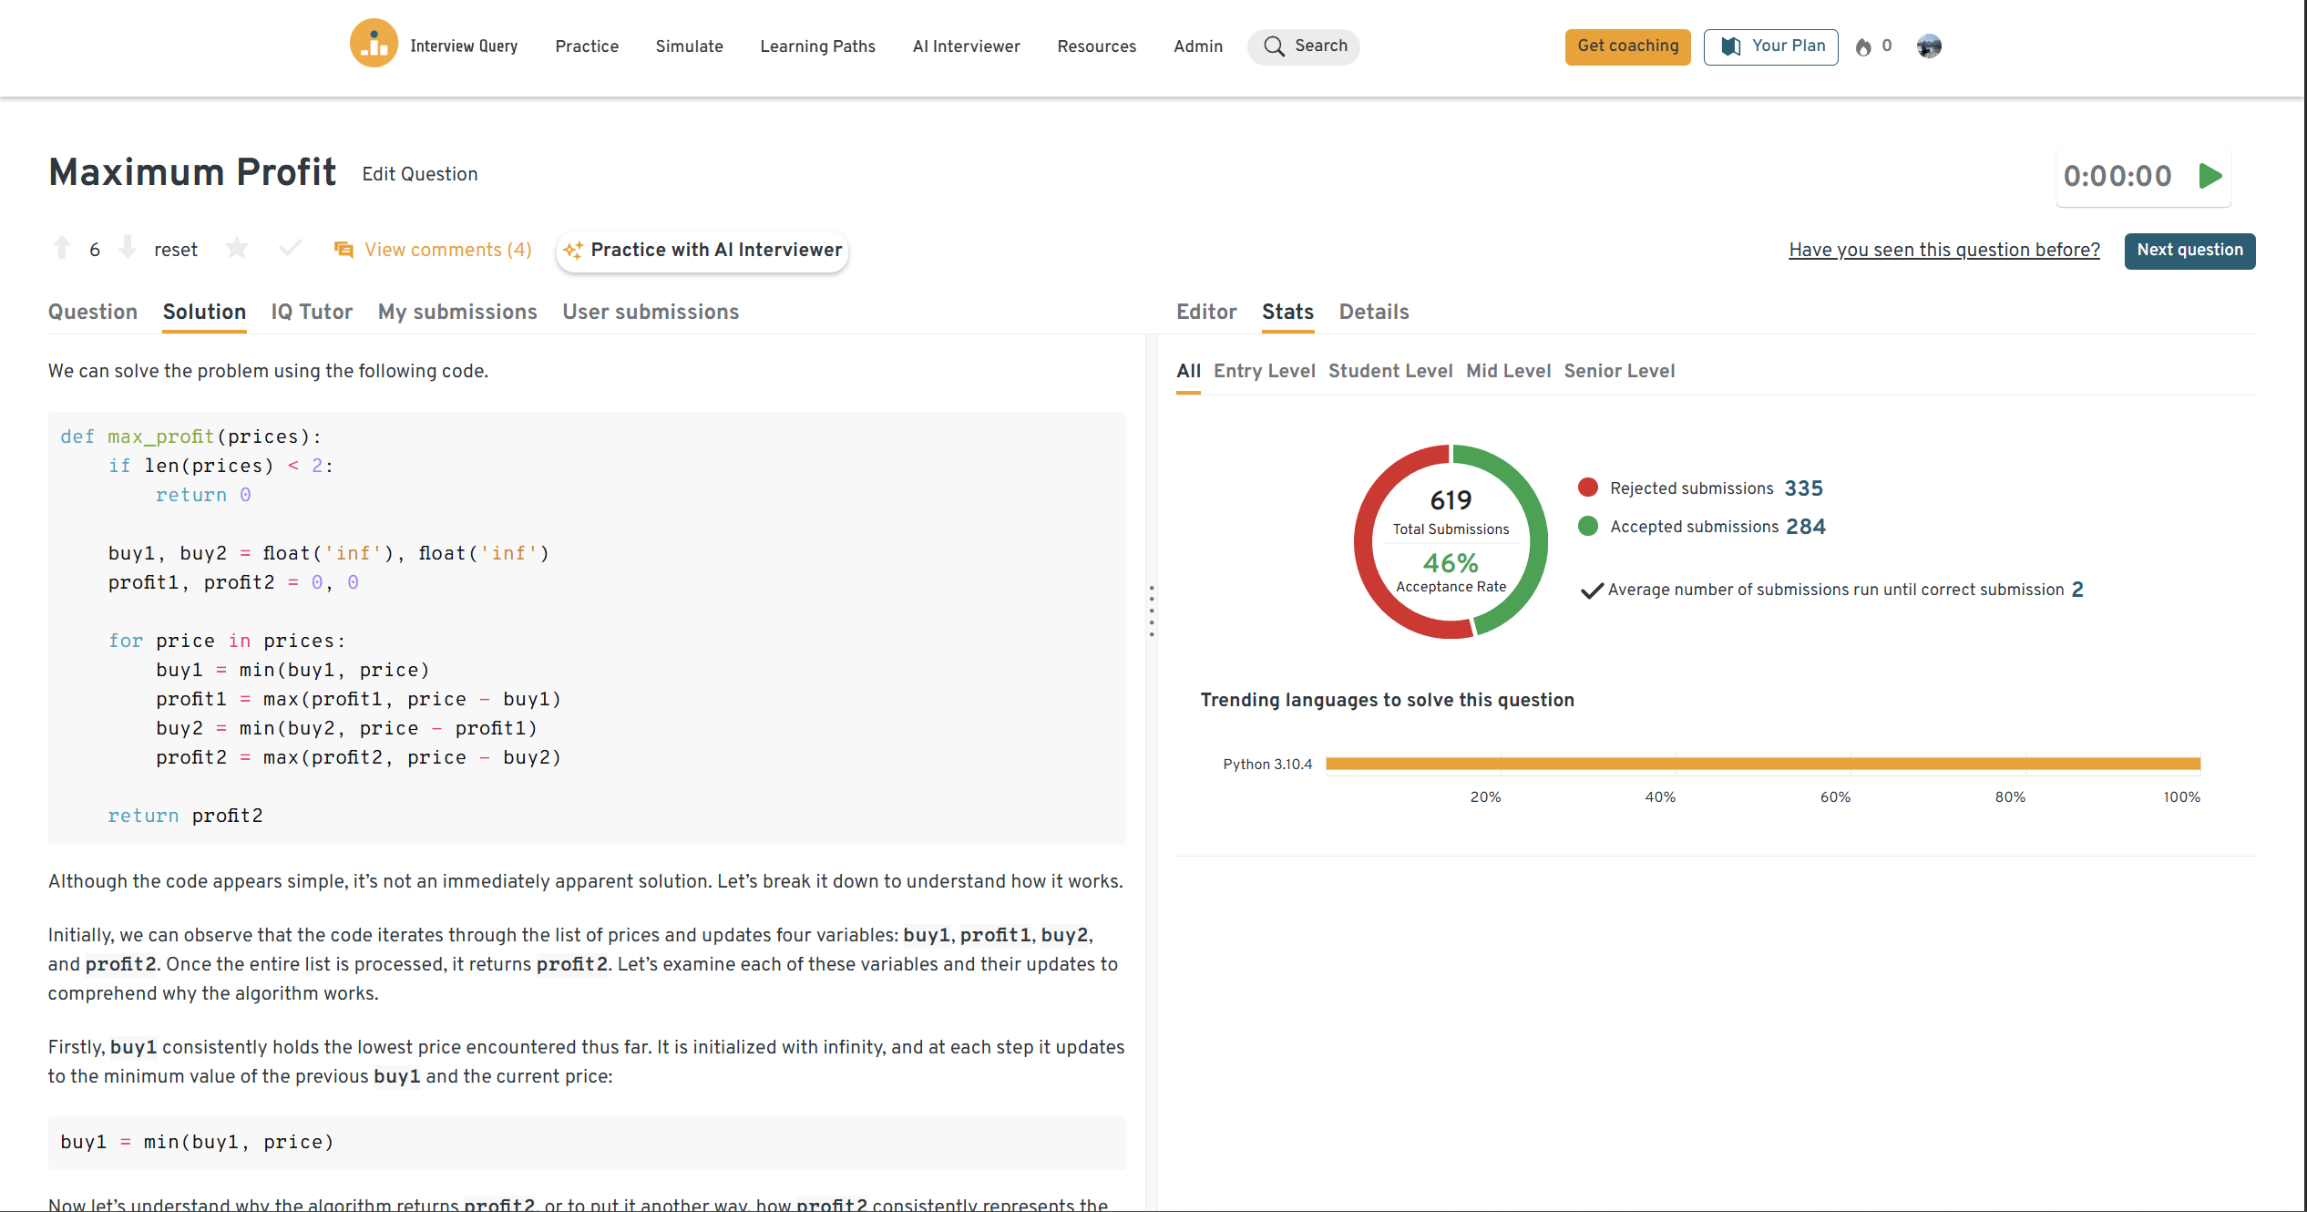
Task: Open the streak flame icon
Action: point(1863,46)
